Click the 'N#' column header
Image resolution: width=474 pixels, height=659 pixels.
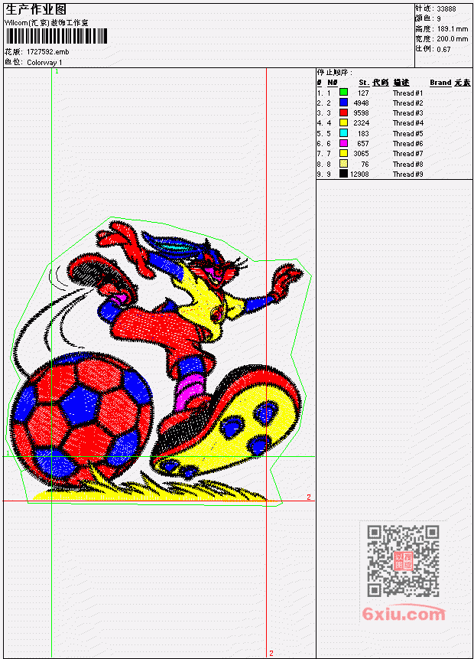(x=332, y=83)
